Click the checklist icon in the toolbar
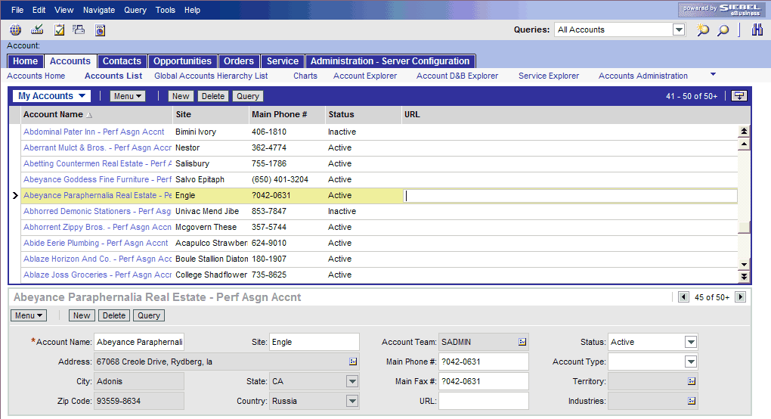Viewport: 771px width, 419px height. pos(59,30)
